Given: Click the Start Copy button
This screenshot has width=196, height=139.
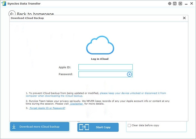Looking at the screenshot, I should coord(98,127).
